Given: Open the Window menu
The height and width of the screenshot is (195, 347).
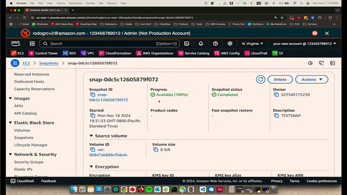Looking at the screenshot, I should point(112,3).
